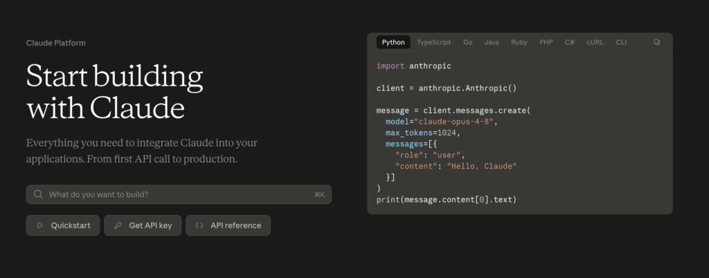Click the search magnifier icon
709x278 pixels.
pos(39,194)
